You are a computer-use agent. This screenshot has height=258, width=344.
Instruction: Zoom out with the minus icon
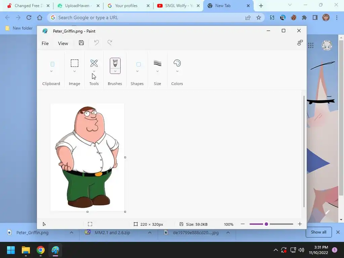click(243, 224)
